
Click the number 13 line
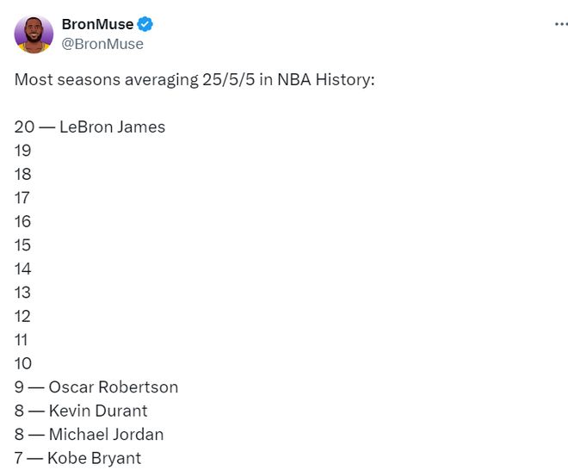click(22, 293)
